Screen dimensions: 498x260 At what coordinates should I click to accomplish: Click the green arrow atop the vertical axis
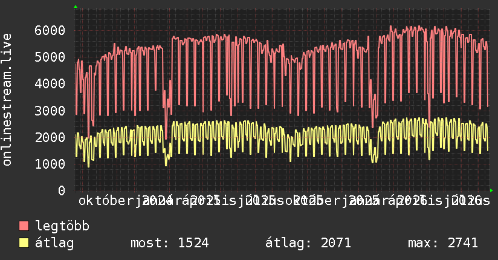tap(76, 7)
